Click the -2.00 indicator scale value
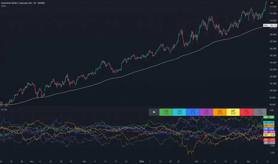Screen dimensions: 278x164 point(272,146)
